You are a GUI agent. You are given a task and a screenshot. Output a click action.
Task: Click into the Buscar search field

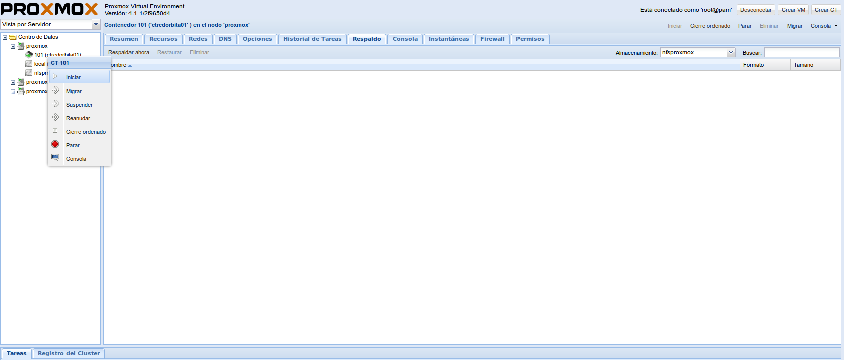[801, 52]
